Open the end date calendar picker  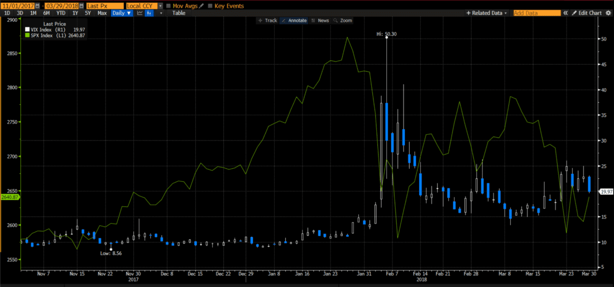82,6
